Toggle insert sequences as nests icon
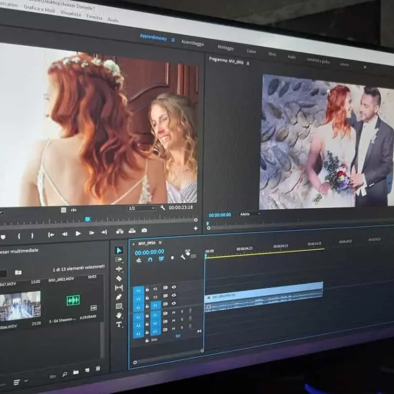Viewport: 394px width, 394px height. [x=139, y=261]
